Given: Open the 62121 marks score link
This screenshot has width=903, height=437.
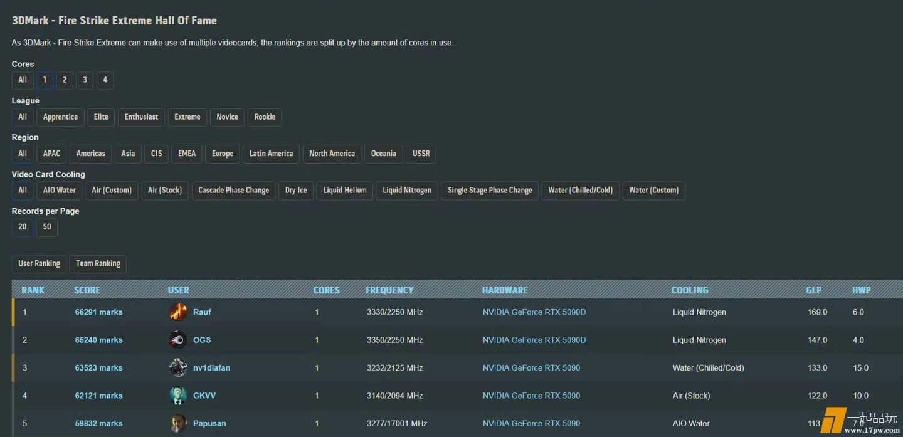Looking at the screenshot, I should (x=98, y=396).
